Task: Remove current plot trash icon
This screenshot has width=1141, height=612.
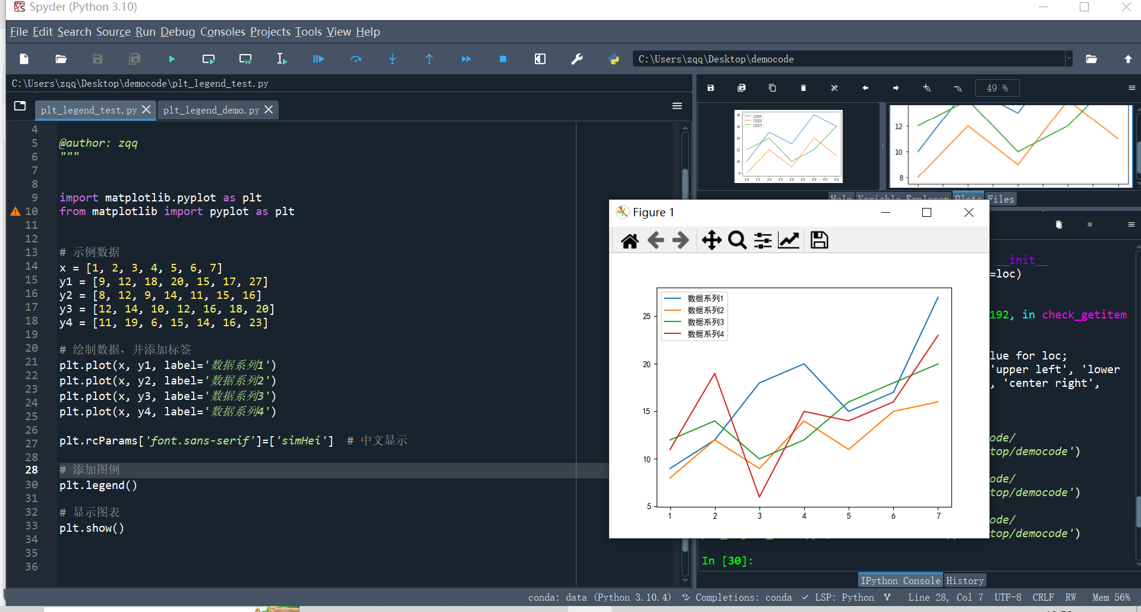Action: tap(803, 88)
